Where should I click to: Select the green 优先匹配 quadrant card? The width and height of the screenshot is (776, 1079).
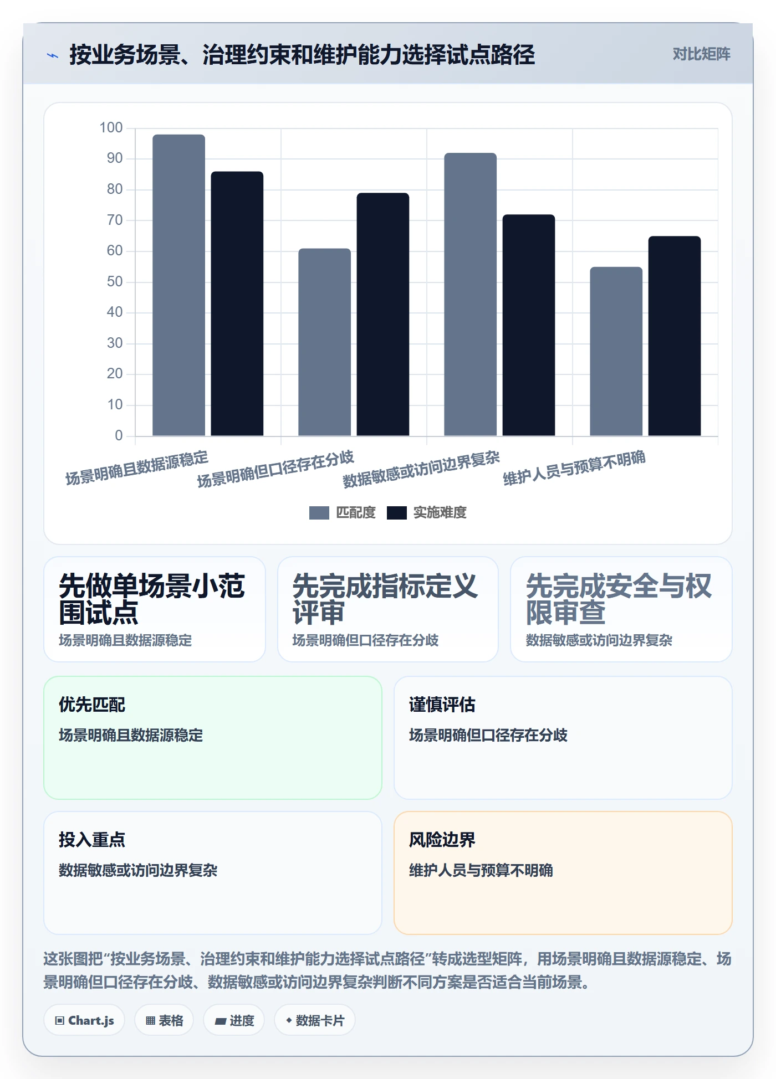[213, 738]
